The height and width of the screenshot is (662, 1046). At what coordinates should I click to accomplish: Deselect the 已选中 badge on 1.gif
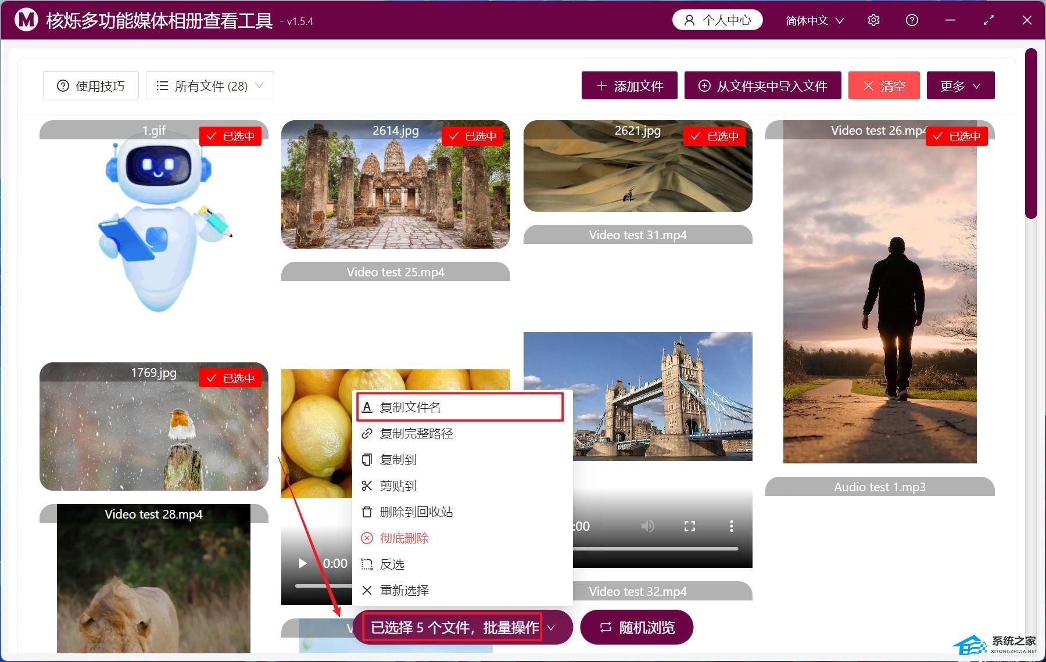230,136
